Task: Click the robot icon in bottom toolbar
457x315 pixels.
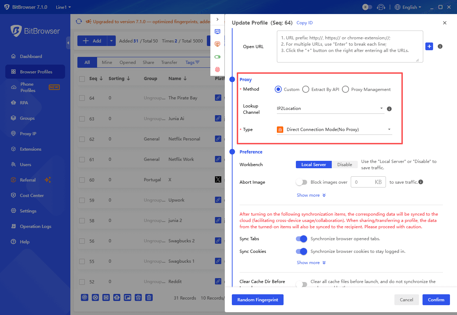Action: pyautogui.click(x=117, y=297)
